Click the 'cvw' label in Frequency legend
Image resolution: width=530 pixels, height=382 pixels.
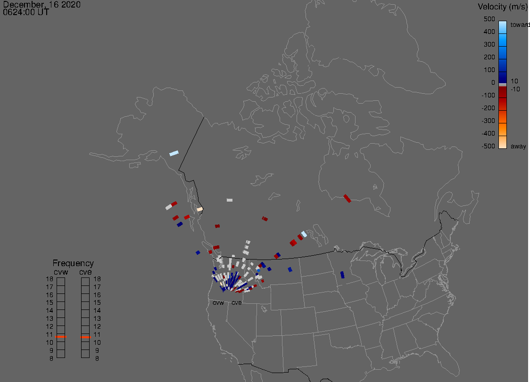click(61, 272)
